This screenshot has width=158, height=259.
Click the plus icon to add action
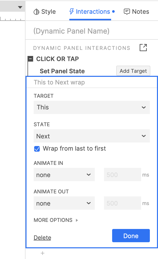[x=43, y=253]
